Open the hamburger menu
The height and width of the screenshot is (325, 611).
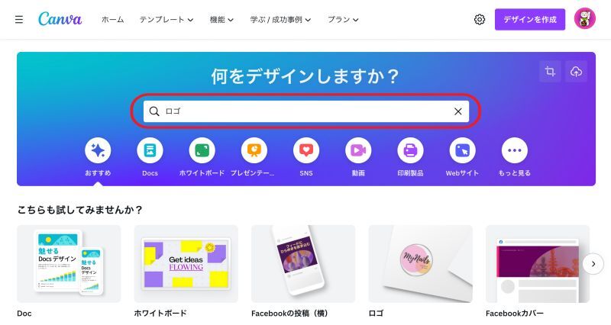pos(18,20)
